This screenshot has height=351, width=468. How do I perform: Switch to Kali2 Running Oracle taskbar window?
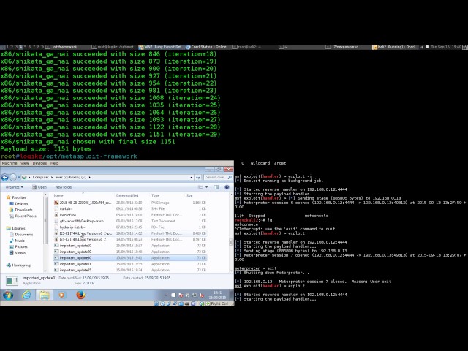(x=395, y=47)
